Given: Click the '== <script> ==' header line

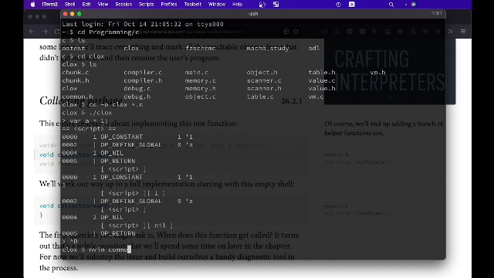Looking at the screenshot, I should coord(89,129).
